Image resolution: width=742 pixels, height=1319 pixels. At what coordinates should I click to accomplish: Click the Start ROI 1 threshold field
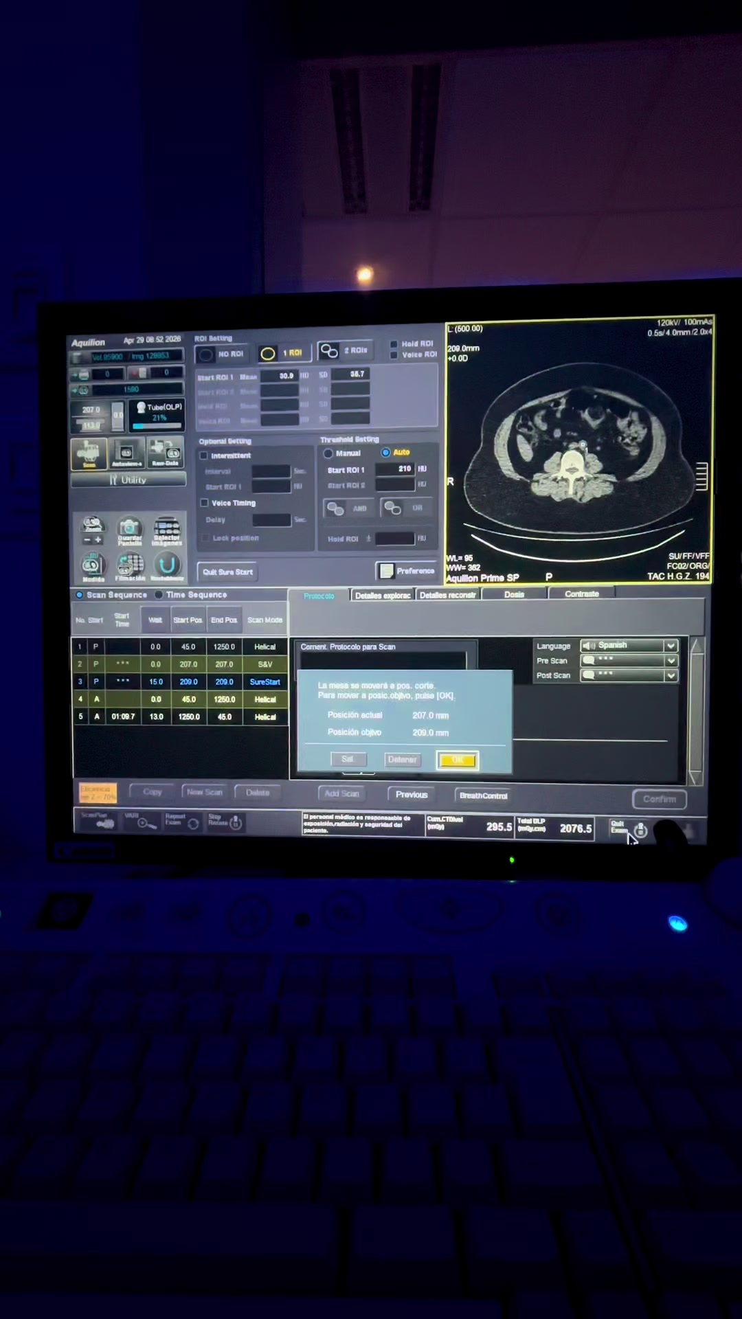(395, 469)
